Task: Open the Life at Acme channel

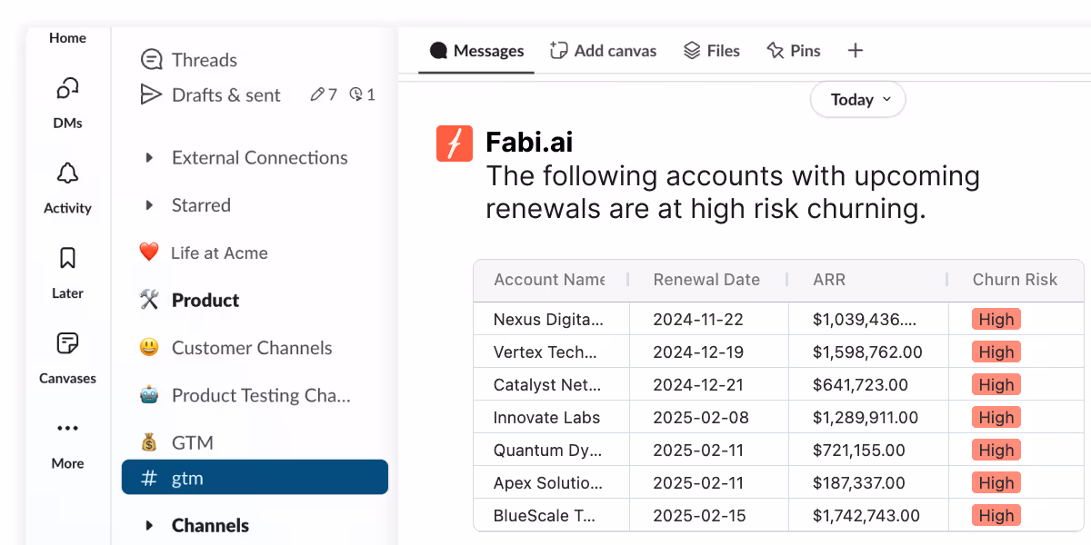Action: click(219, 253)
